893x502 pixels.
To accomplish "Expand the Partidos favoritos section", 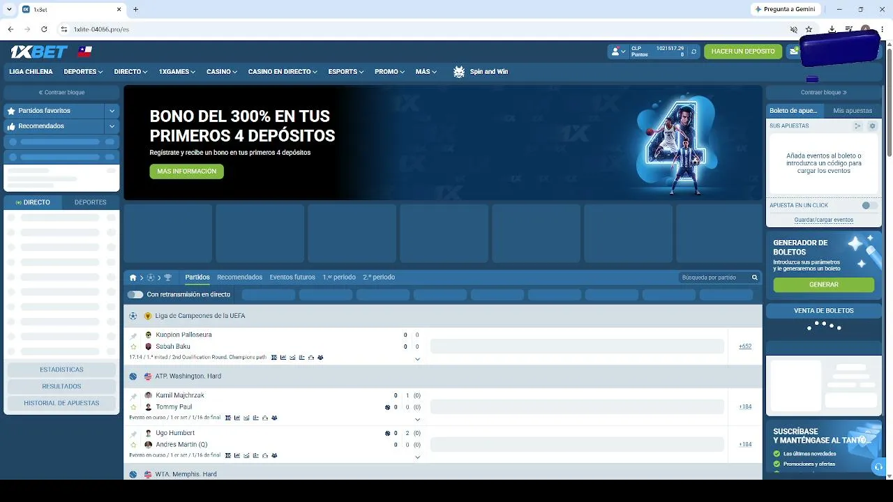I will [112, 111].
